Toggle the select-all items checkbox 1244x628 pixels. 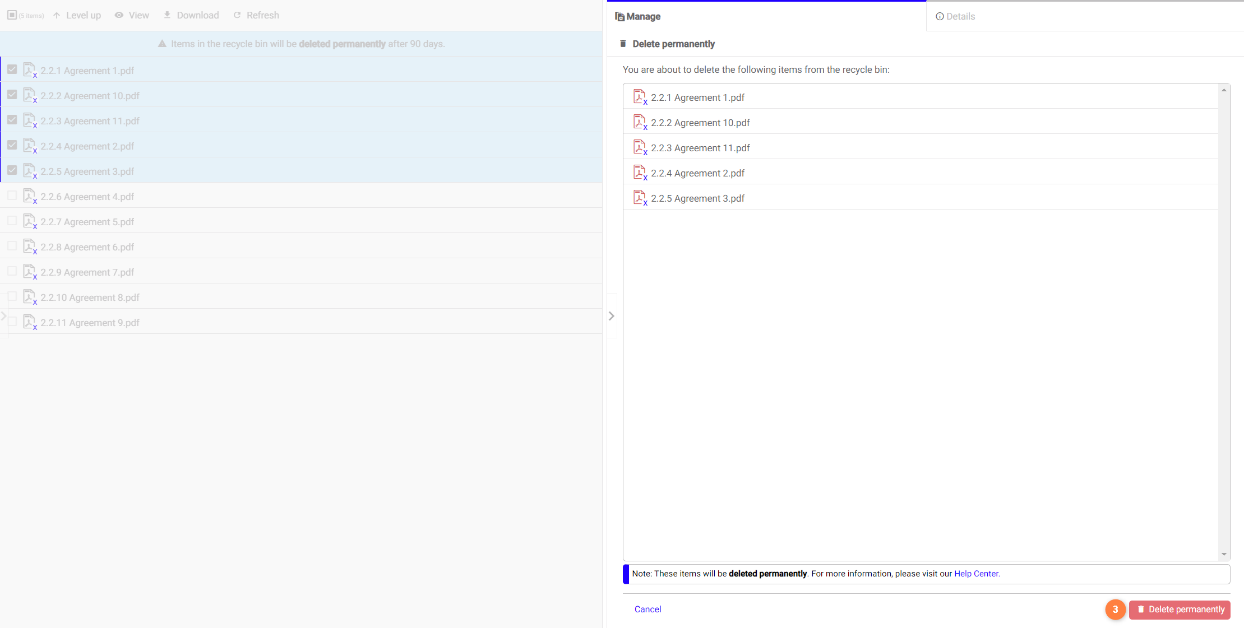pos(12,15)
